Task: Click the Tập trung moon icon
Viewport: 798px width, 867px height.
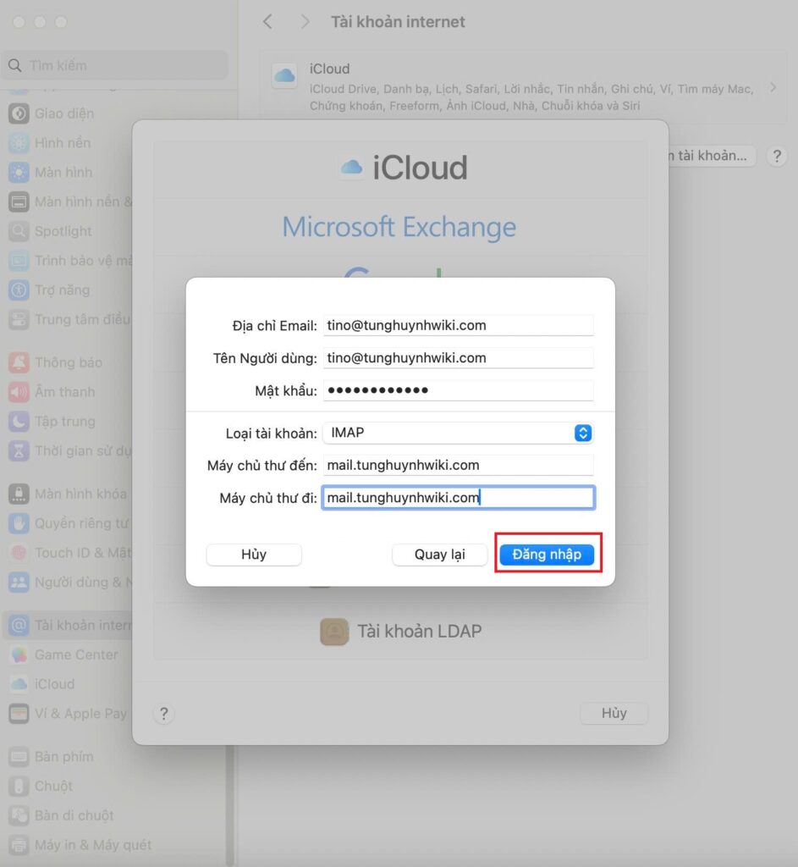Action: coord(19,422)
